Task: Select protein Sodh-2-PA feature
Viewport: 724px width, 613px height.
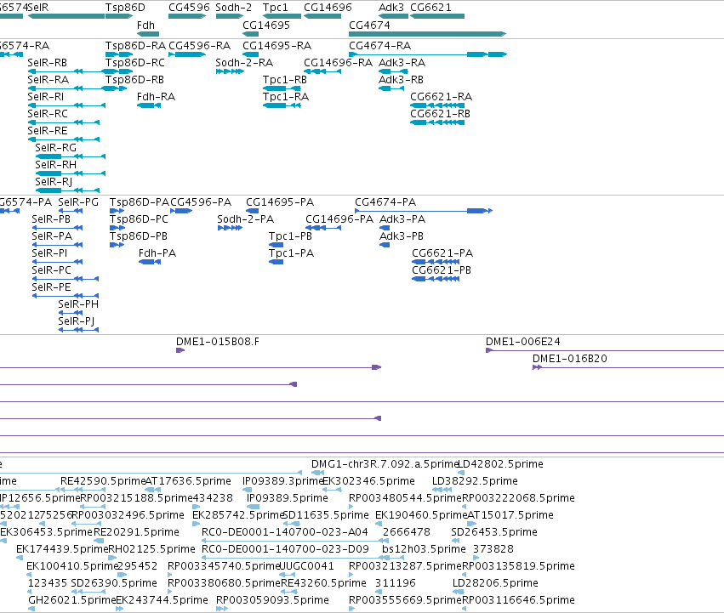Action: [x=230, y=228]
